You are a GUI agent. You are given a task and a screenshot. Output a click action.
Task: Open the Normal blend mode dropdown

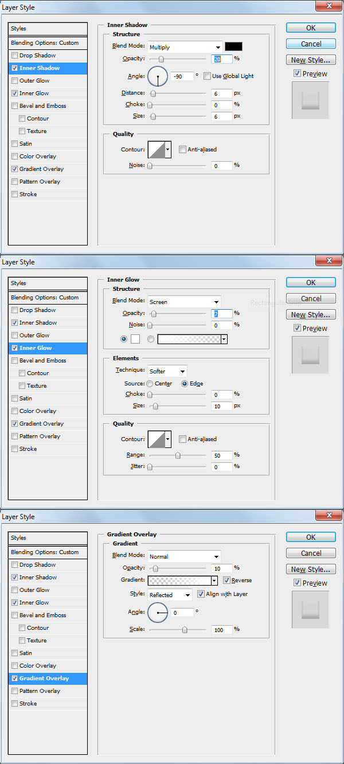184,556
